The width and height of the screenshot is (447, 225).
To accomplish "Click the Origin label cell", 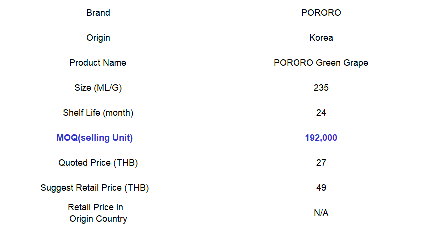I will click(x=98, y=38).
